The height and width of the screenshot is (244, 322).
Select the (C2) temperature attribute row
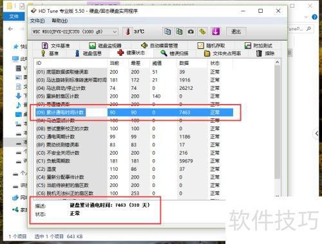(128, 169)
